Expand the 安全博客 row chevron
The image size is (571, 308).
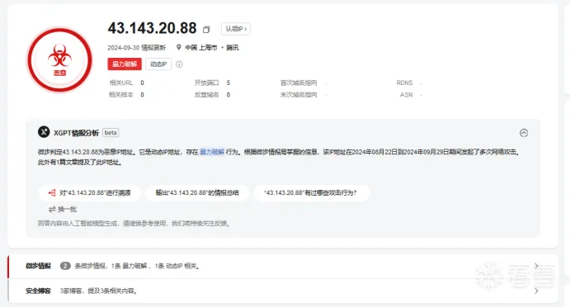pyautogui.click(x=536, y=291)
